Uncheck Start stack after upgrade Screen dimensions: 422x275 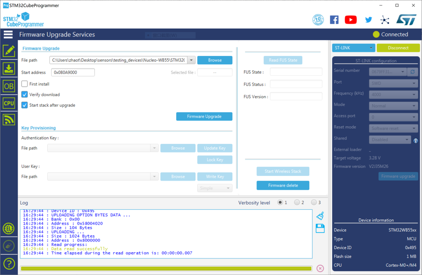(x=25, y=105)
